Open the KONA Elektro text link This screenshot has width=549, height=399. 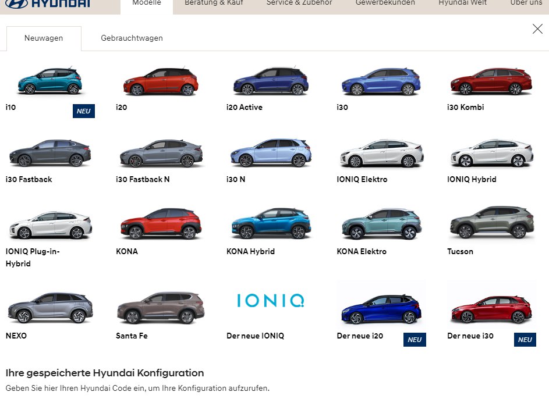point(362,251)
